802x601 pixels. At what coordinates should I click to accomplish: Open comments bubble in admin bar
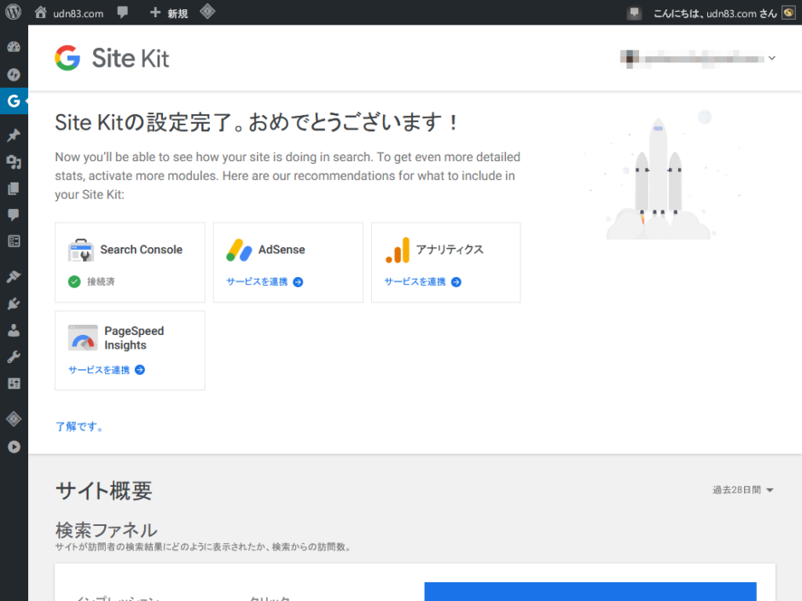pyautogui.click(x=123, y=12)
